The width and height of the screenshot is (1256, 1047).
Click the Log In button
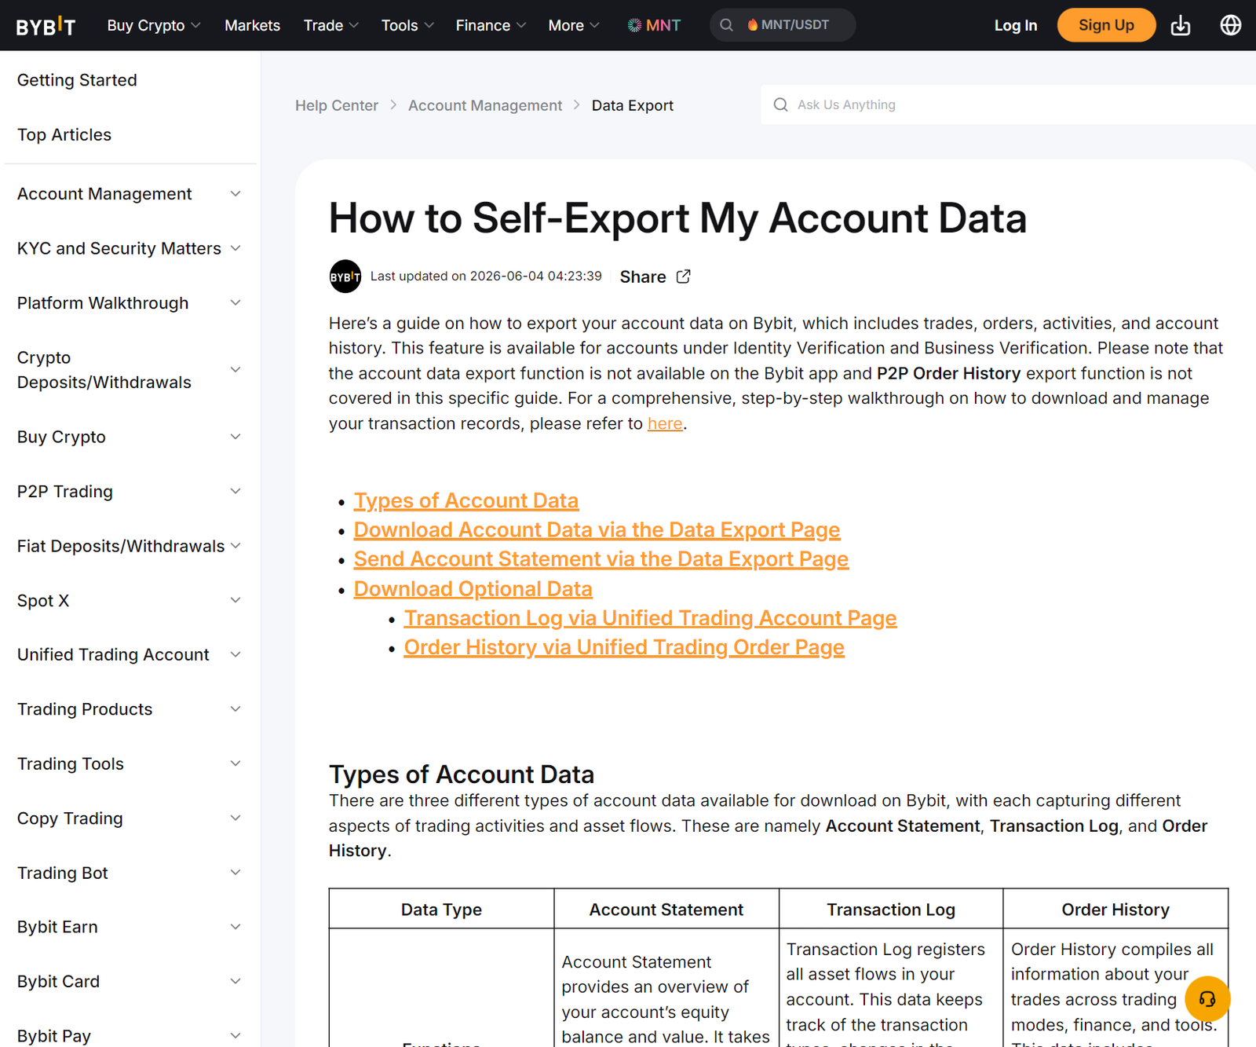[x=1015, y=25]
